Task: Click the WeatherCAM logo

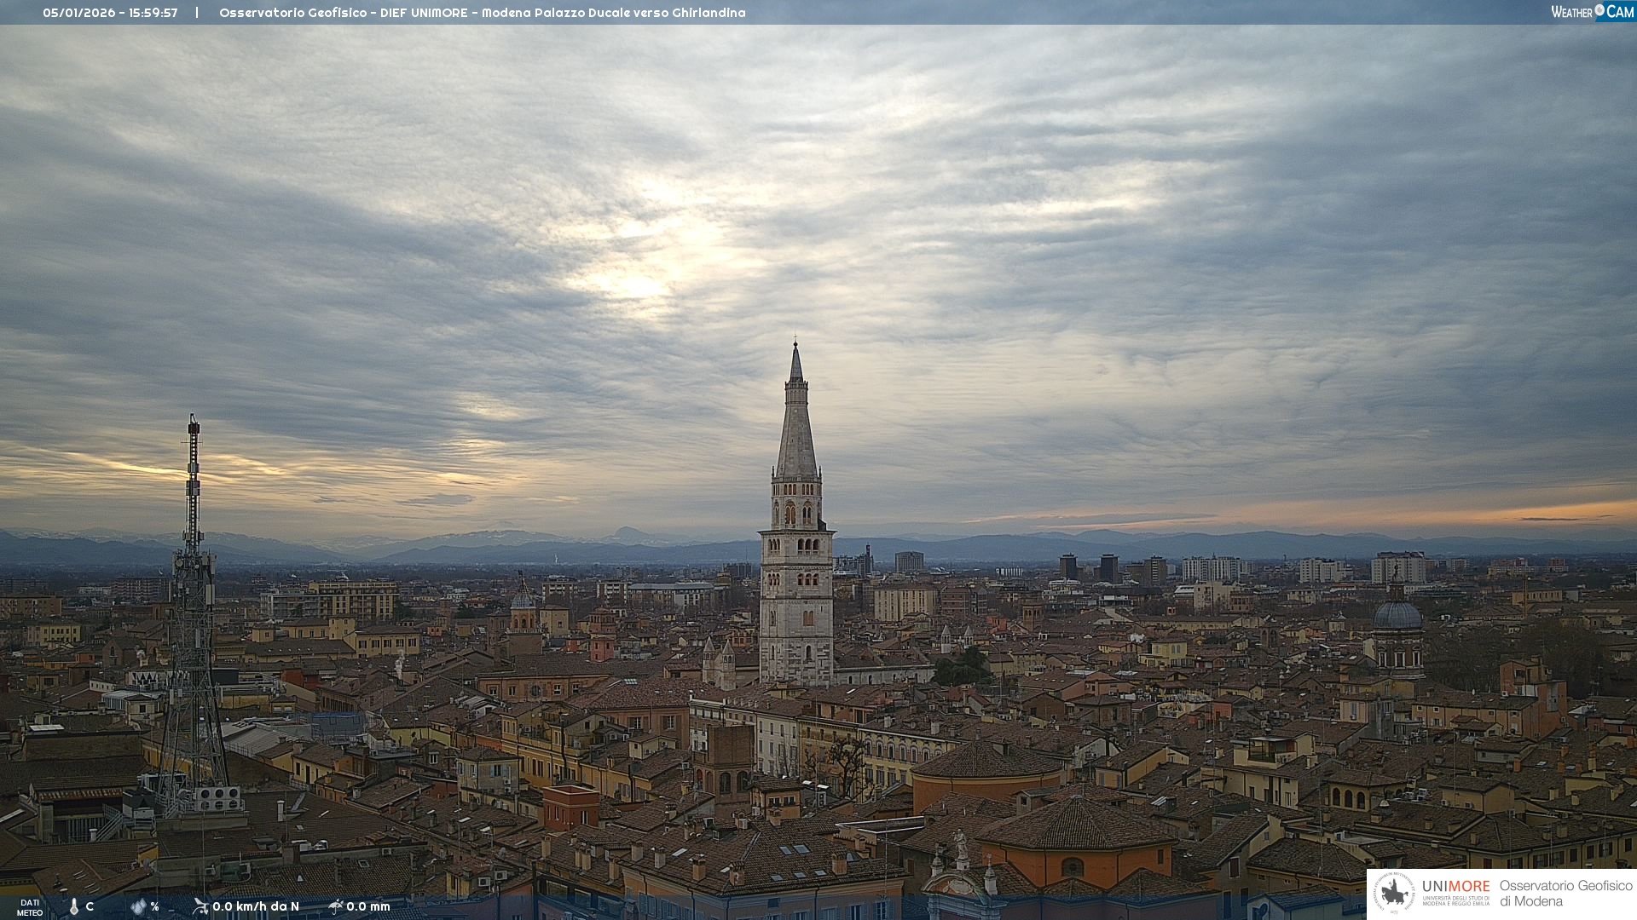Action: pos(1592,12)
